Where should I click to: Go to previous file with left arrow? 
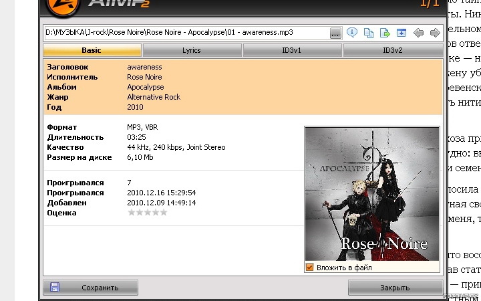418,32
